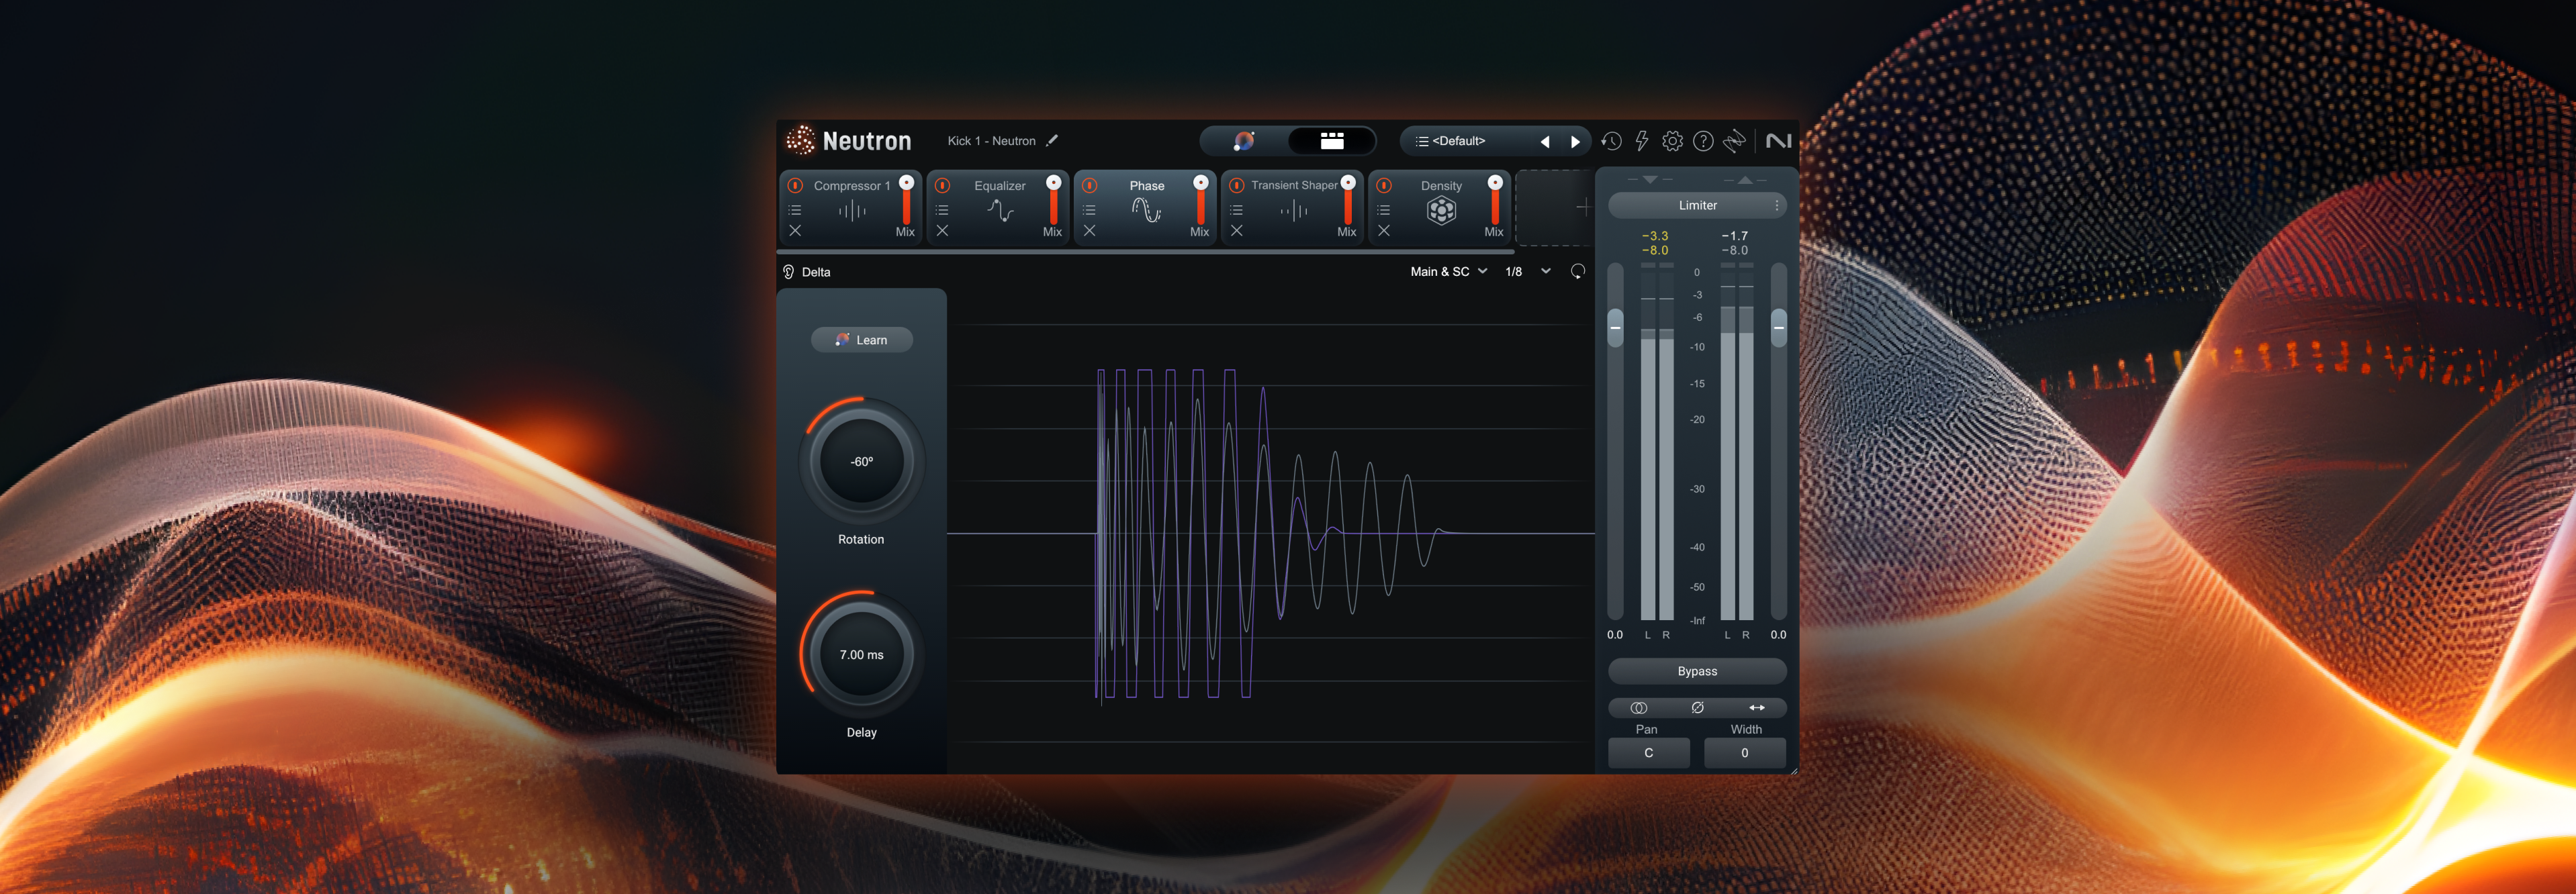Click the Width value field showing 0
The image size is (2576, 894).
click(1745, 753)
